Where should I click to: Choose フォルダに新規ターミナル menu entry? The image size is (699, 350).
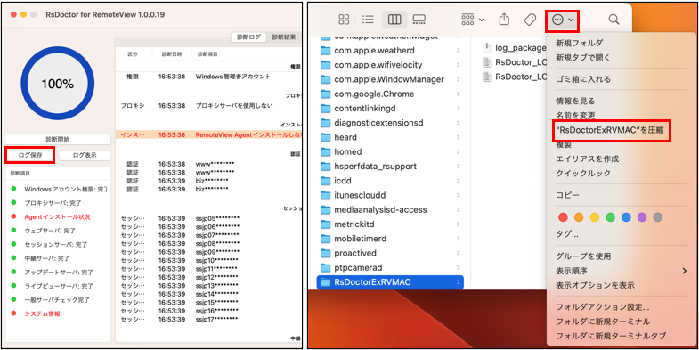click(603, 322)
